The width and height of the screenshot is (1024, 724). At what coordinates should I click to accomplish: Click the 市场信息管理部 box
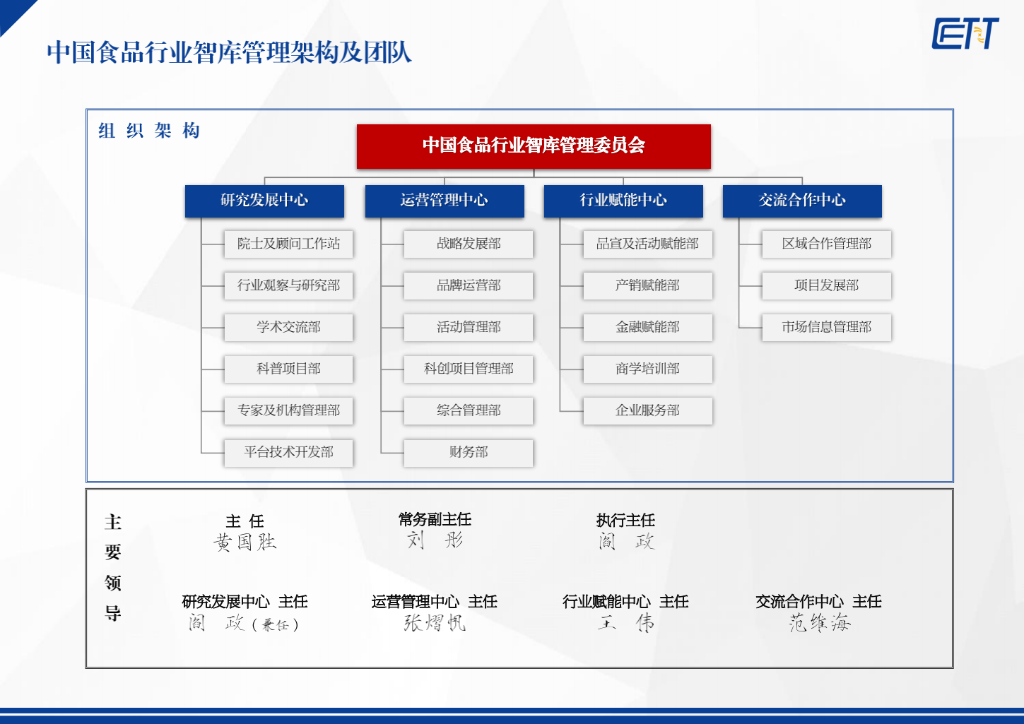click(826, 327)
